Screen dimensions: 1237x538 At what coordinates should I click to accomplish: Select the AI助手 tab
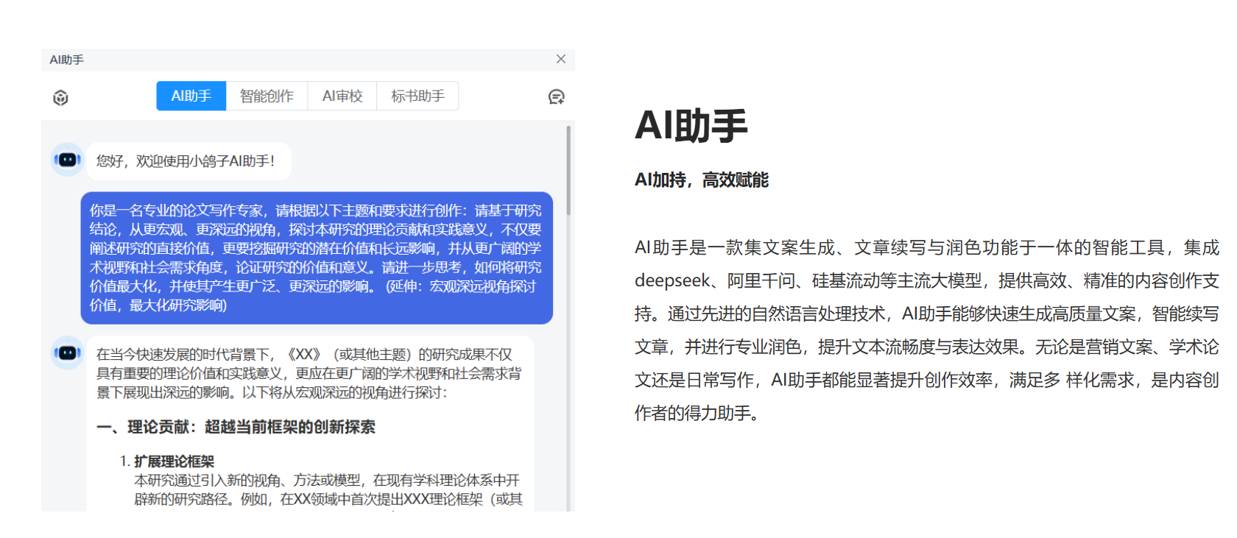click(191, 96)
